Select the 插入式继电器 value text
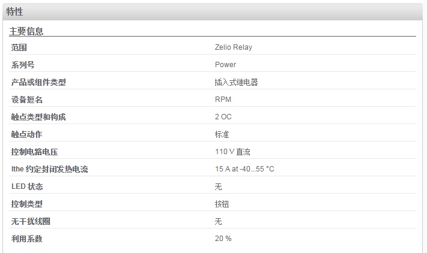427x253 pixels. pos(236,82)
